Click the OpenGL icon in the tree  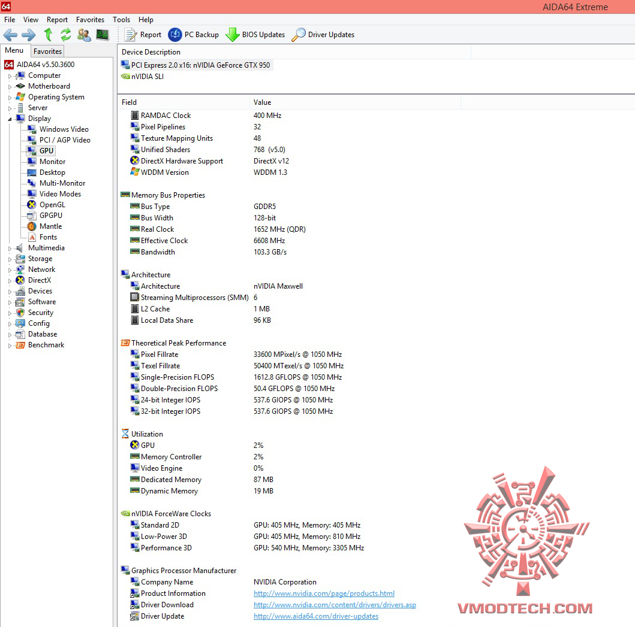[32, 205]
